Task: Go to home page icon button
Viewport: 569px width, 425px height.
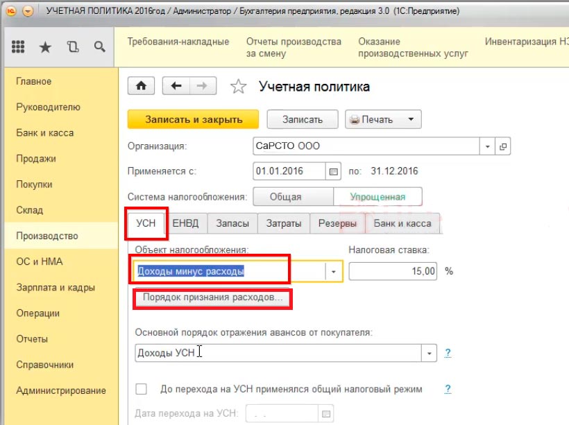Action: [x=142, y=86]
